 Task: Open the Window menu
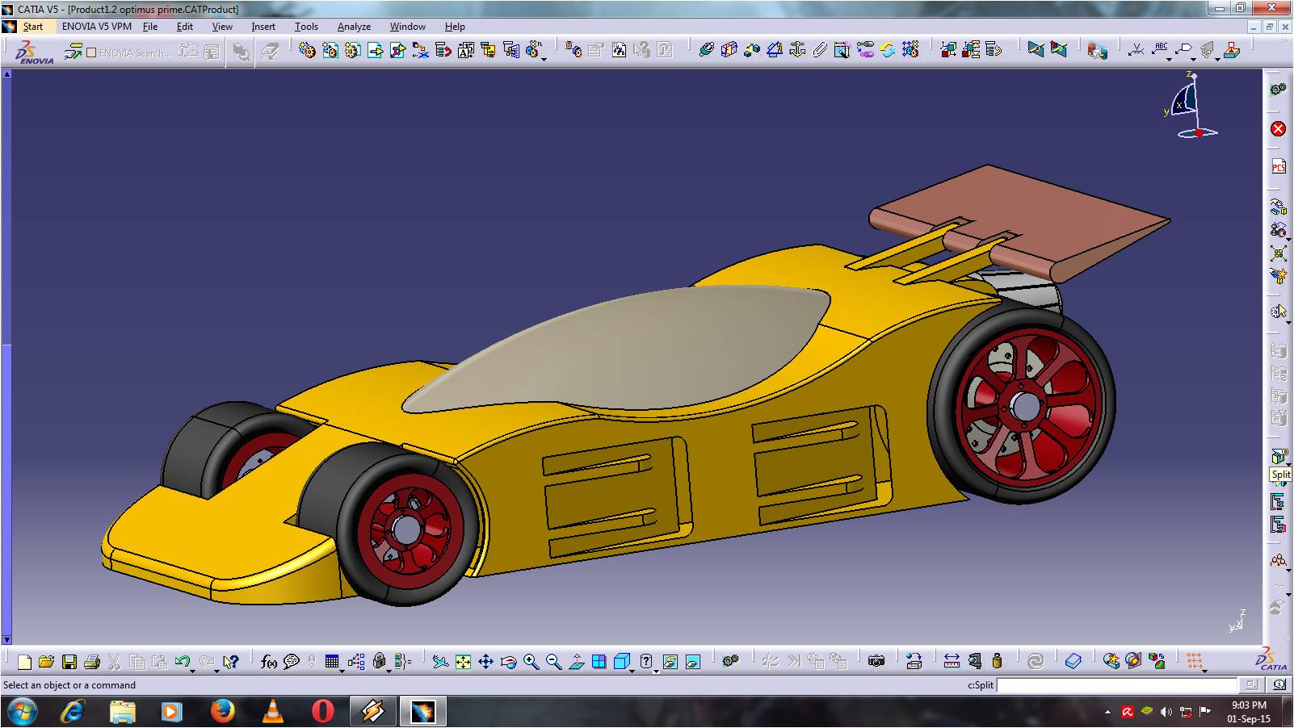408,26
